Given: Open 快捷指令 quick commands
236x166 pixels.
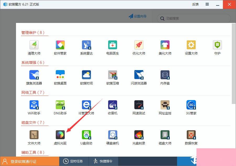Looking at the screenshot, I should pos(103,161).
